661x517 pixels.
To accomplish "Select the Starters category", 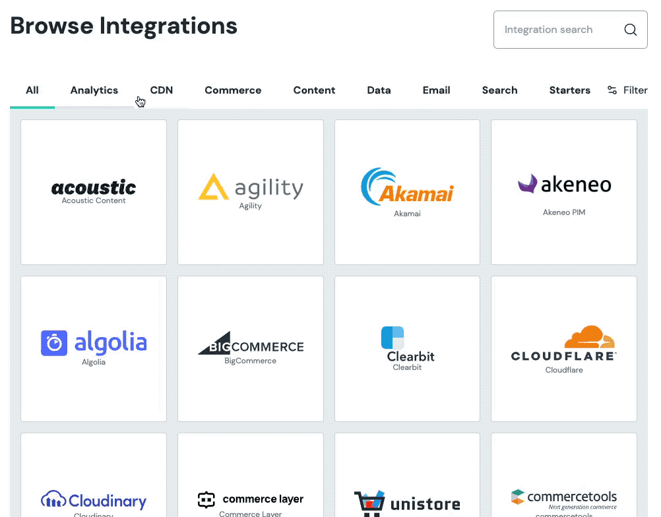I will pos(569,90).
